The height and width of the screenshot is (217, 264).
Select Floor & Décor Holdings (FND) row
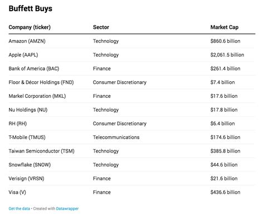(132, 82)
